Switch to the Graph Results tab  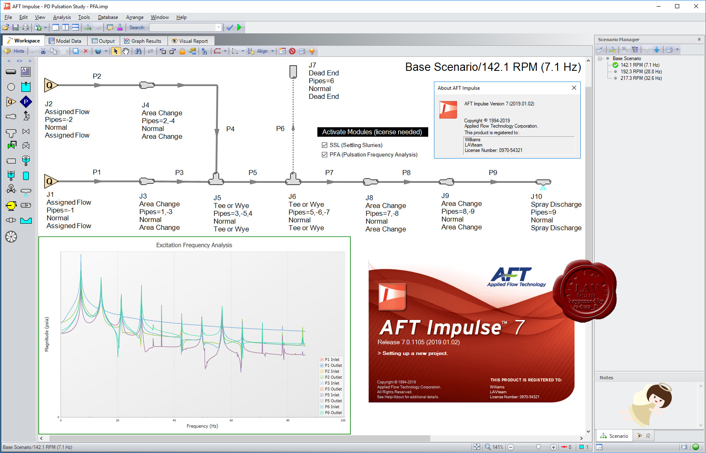(143, 41)
